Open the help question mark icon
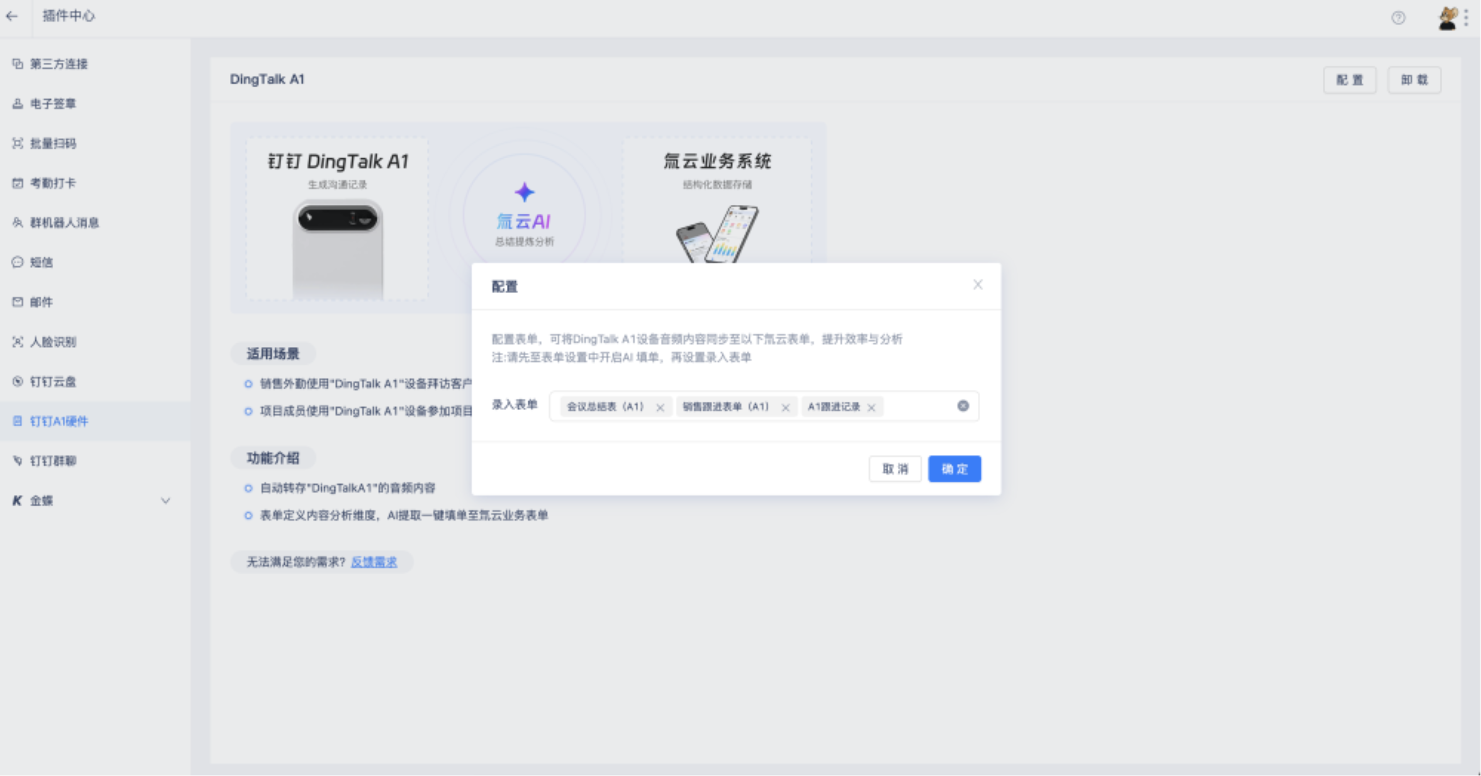Viewport: 1481px width, 776px height. coord(1398,18)
